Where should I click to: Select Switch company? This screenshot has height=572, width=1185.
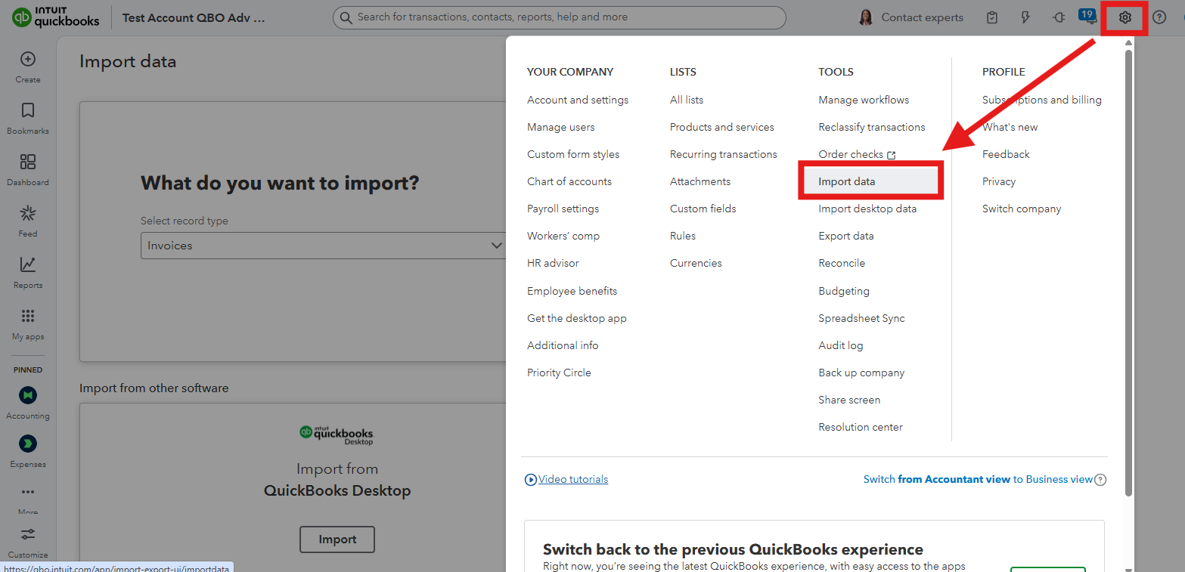pyautogui.click(x=1022, y=209)
